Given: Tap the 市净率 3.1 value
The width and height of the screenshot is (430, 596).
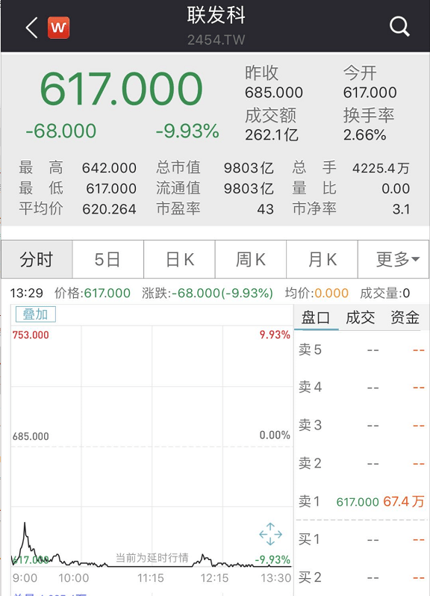Looking at the screenshot, I should tap(401, 208).
